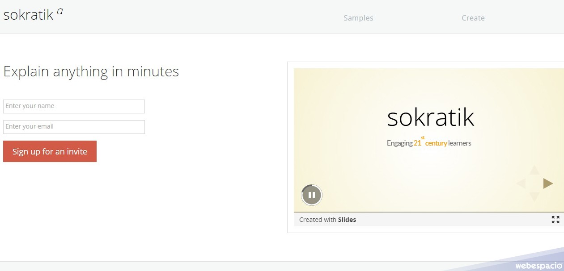The height and width of the screenshot is (271, 564).
Task: Click the Explain anything in minutes heading
Action: point(91,72)
